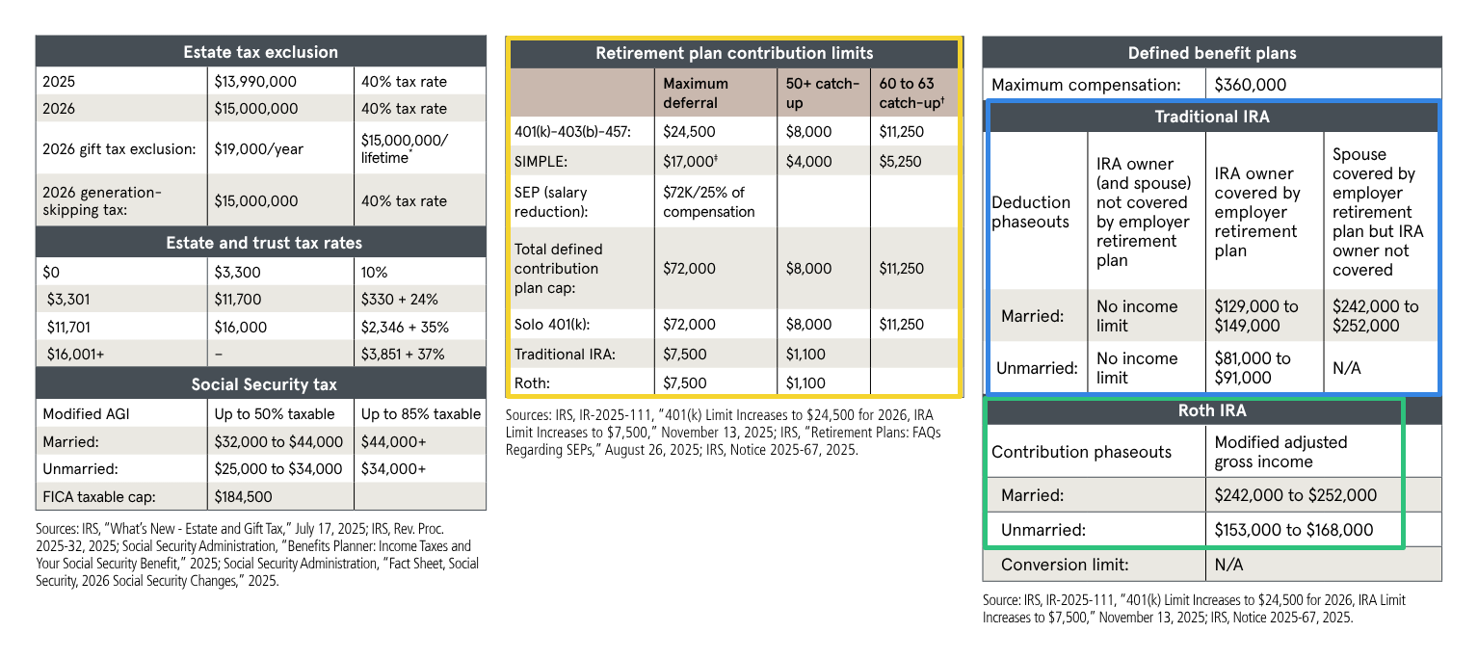Click the SIMPLE $17,000 deferral cell
The height and width of the screenshot is (659, 1478).
click(x=692, y=161)
